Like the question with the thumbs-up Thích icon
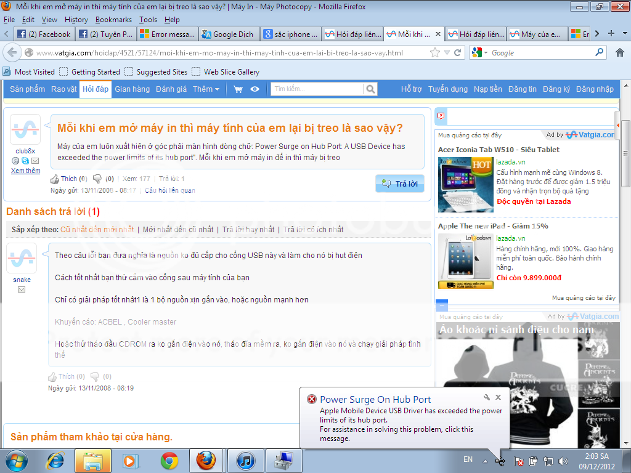 coord(54,179)
